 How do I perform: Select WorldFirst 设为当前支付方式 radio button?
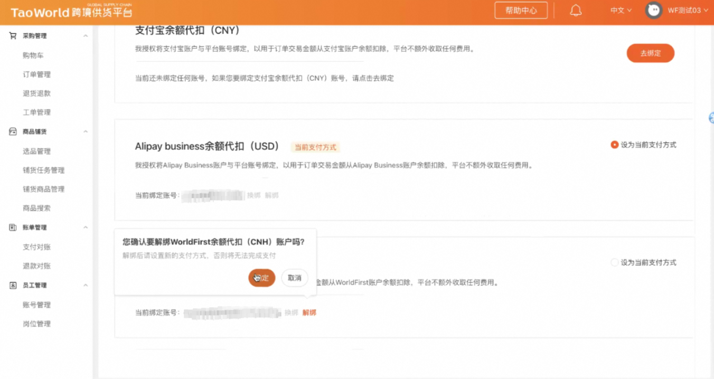[x=614, y=262]
